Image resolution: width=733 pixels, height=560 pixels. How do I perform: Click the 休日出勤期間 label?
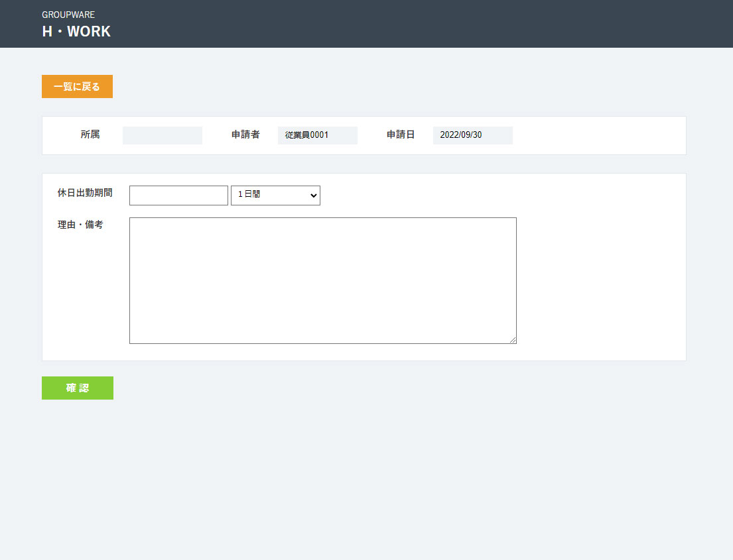85,193
